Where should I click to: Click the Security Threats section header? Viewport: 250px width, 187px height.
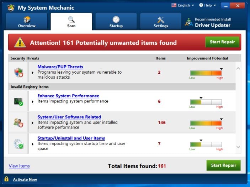[x=25, y=58]
